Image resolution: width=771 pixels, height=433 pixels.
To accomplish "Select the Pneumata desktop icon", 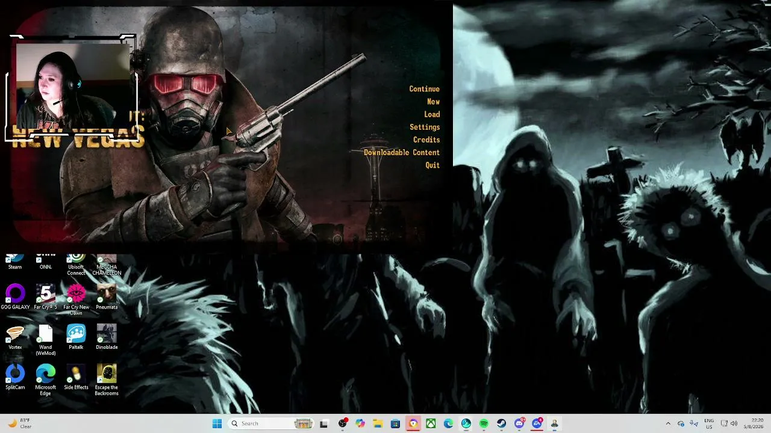I will (x=107, y=297).
